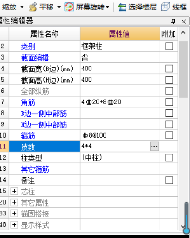Pin the 属性编辑器 panel

[173, 22]
